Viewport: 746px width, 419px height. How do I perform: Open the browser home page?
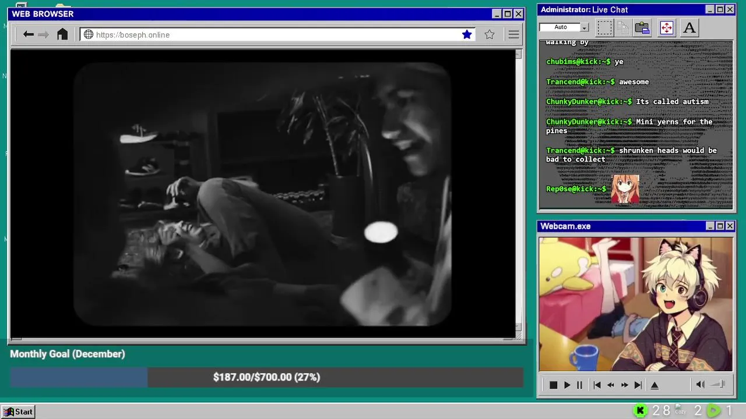(x=62, y=34)
